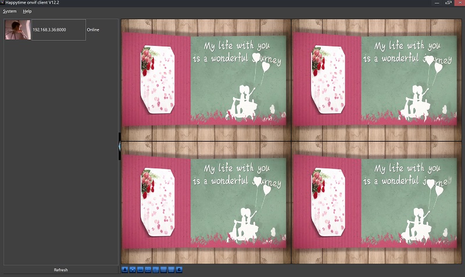Choose the nine-pane grid layout
The image size is (465, 277).
[x=163, y=269]
